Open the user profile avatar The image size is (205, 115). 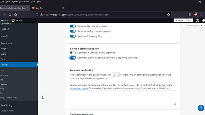coord(197,20)
